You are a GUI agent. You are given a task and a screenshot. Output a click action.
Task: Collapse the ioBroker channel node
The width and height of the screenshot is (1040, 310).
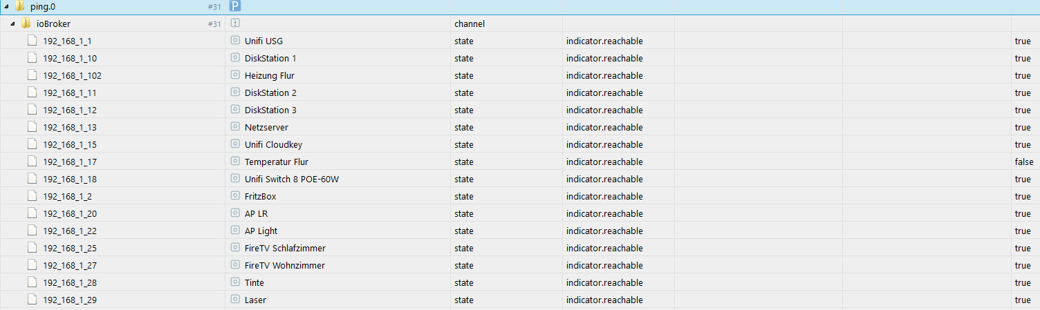(13, 23)
